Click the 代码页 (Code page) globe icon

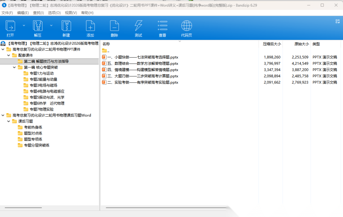click(186, 26)
